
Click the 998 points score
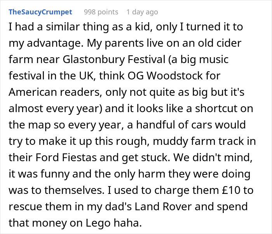[101, 12]
